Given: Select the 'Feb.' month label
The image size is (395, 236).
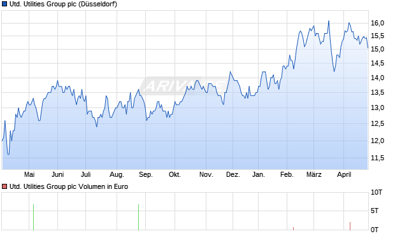Looking at the screenshot, I should click(287, 174).
